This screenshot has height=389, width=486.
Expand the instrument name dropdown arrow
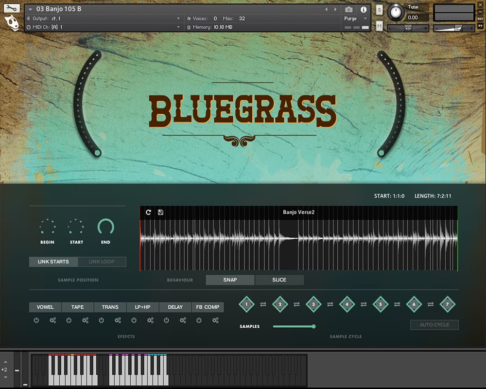tap(31, 9)
